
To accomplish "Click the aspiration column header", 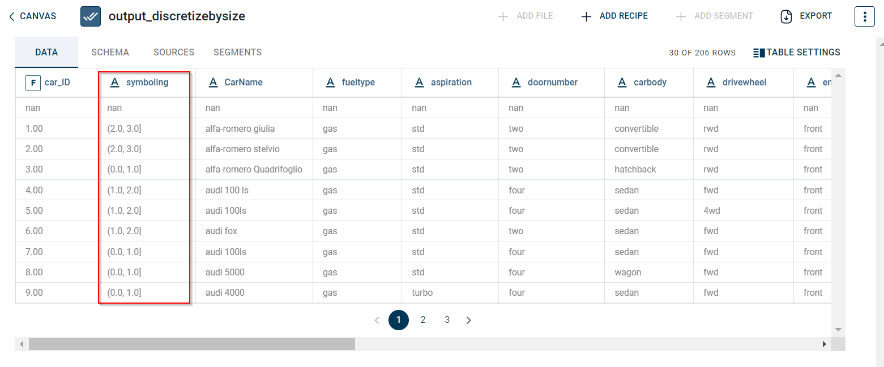I will (451, 83).
